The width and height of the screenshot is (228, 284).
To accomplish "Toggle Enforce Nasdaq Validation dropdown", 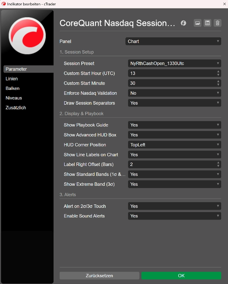I will [x=174, y=93].
